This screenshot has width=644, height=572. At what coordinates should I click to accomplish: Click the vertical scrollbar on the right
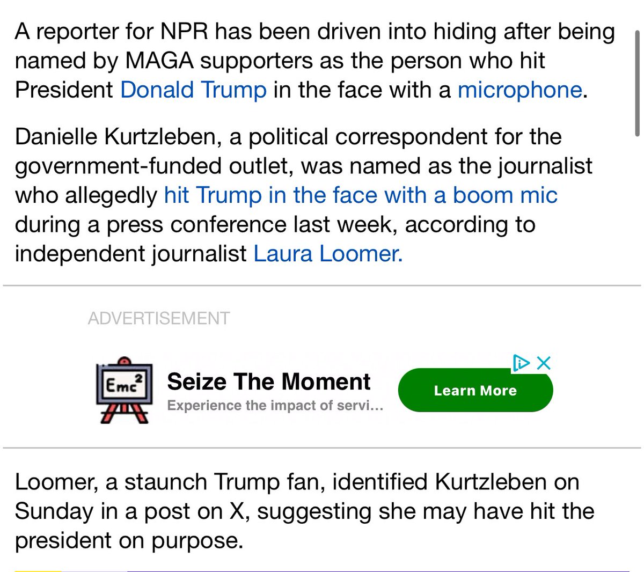tap(637, 83)
